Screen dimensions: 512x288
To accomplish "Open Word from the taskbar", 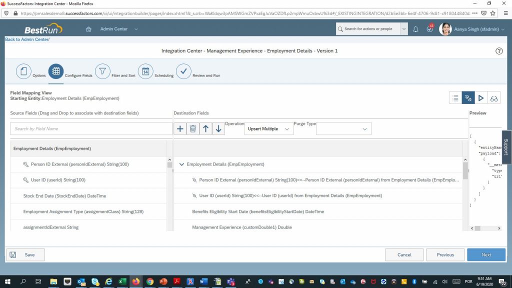I will [x=203, y=281].
